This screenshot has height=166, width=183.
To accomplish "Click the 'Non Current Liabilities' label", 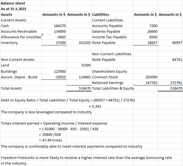I will click(x=112, y=54).
